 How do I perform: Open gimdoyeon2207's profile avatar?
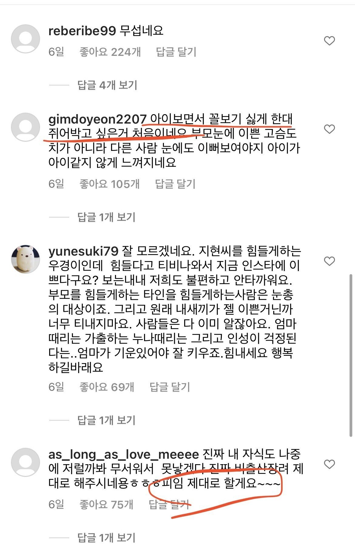point(25,127)
